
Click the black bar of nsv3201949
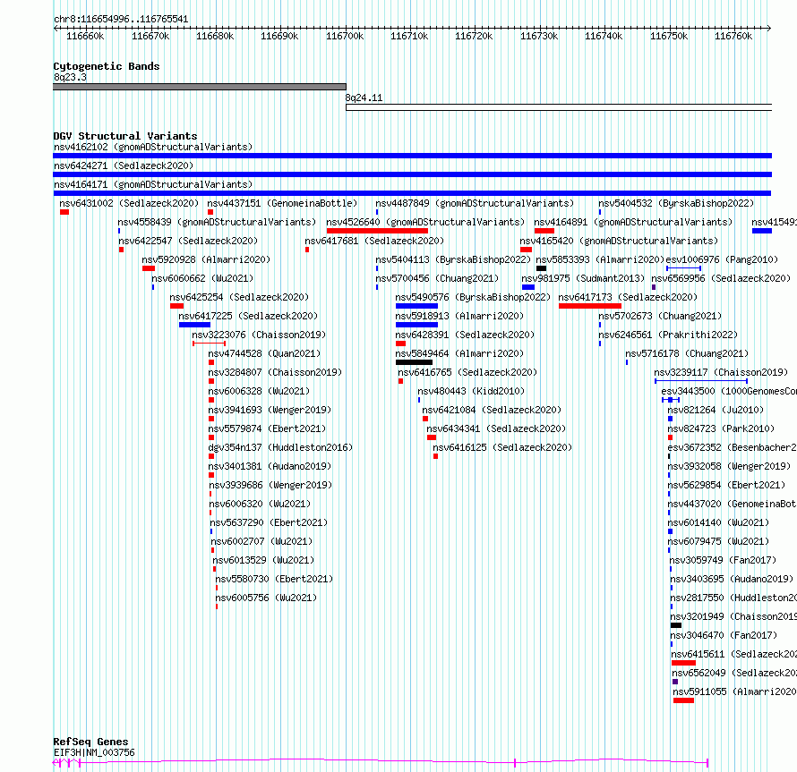coord(675,625)
